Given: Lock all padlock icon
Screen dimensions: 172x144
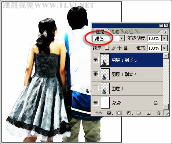Looking at the screenshot, I should (125, 48).
